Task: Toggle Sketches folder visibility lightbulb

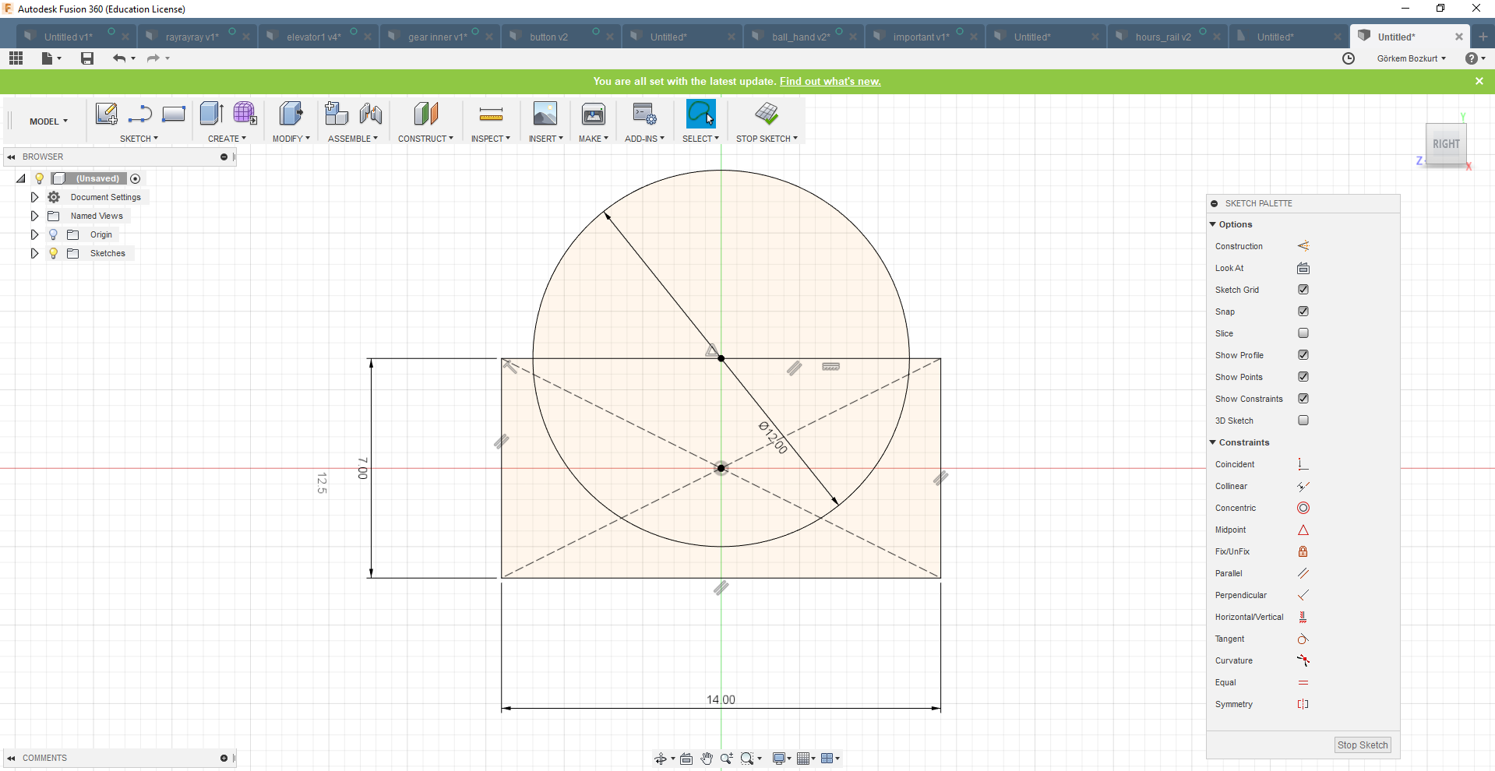Action: (x=53, y=253)
